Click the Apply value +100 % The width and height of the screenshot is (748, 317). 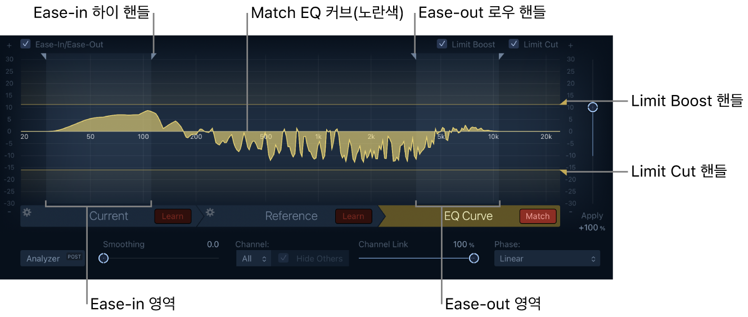[x=592, y=228]
